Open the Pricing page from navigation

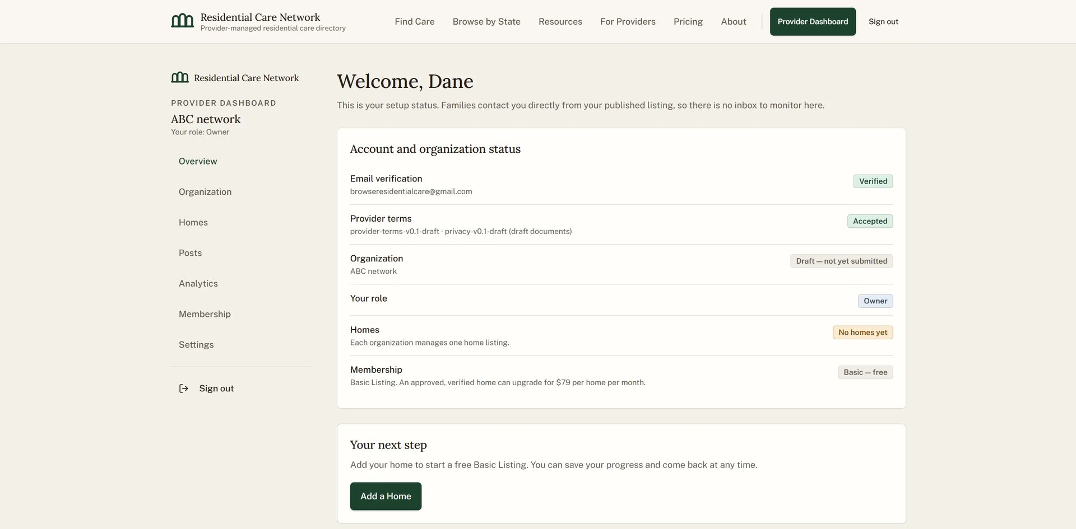(688, 21)
